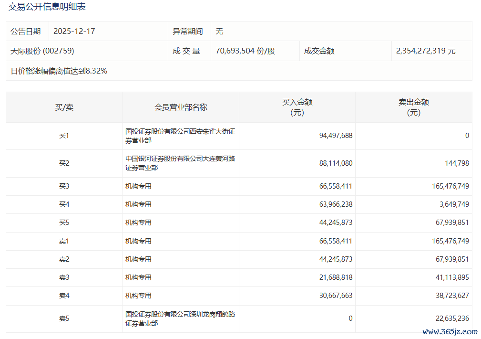Viewport: 481px width, 339px height.
Task: Open 国投证券西安朱雀大街证券营业部 branch name
Action: [x=180, y=136]
